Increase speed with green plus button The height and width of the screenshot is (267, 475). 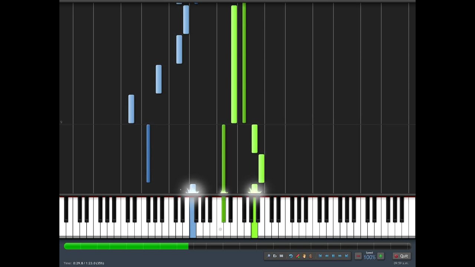pos(380,256)
